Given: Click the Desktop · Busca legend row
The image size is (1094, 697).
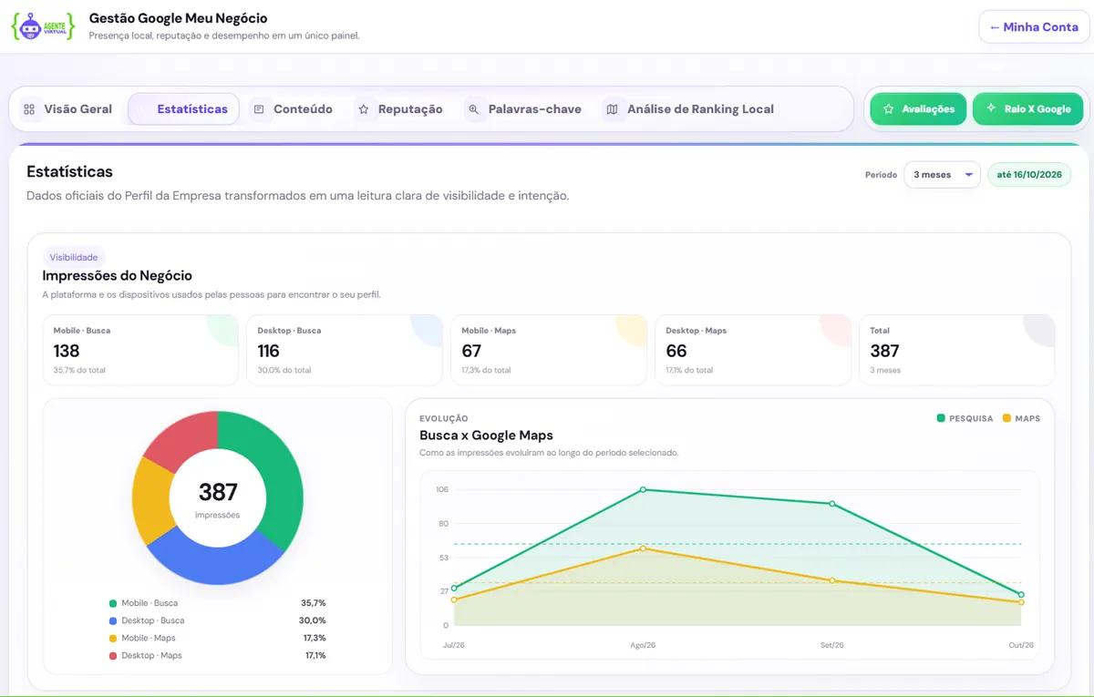Looking at the screenshot, I should (x=217, y=620).
